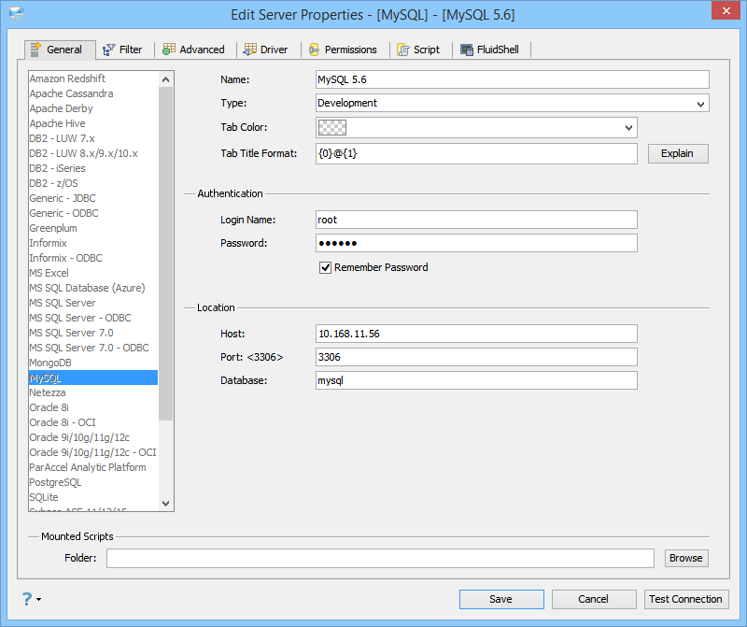Click the list's scroll down arrow
The image size is (747, 627).
pyautogui.click(x=166, y=503)
